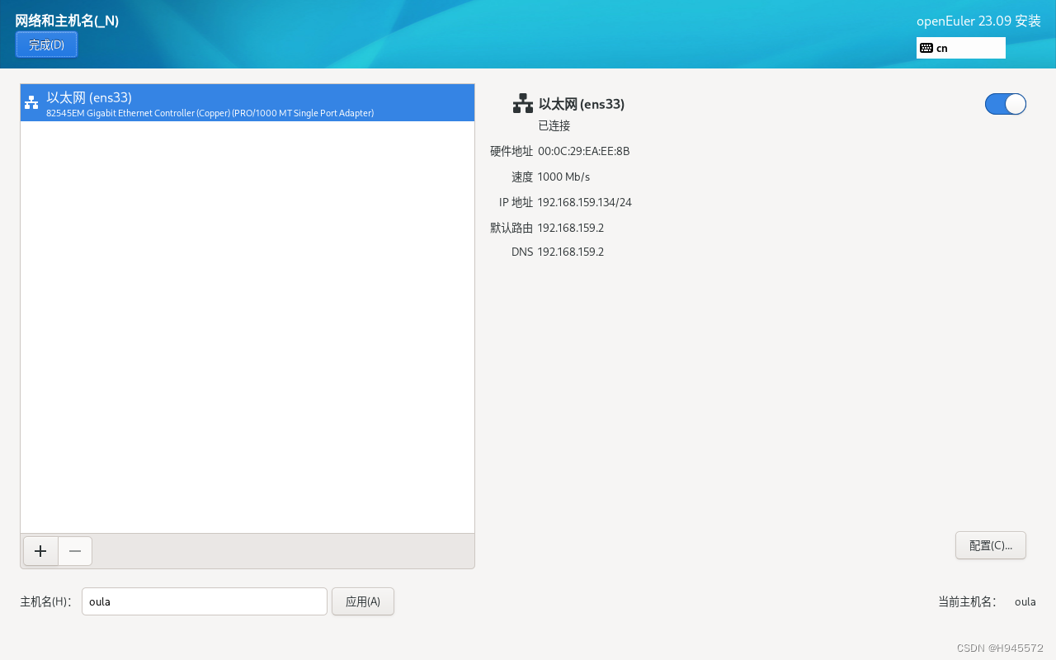Click the current hostname value oula
Image resolution: width=1056 pixels, height=660 pixels.
tap(1025, 601)
